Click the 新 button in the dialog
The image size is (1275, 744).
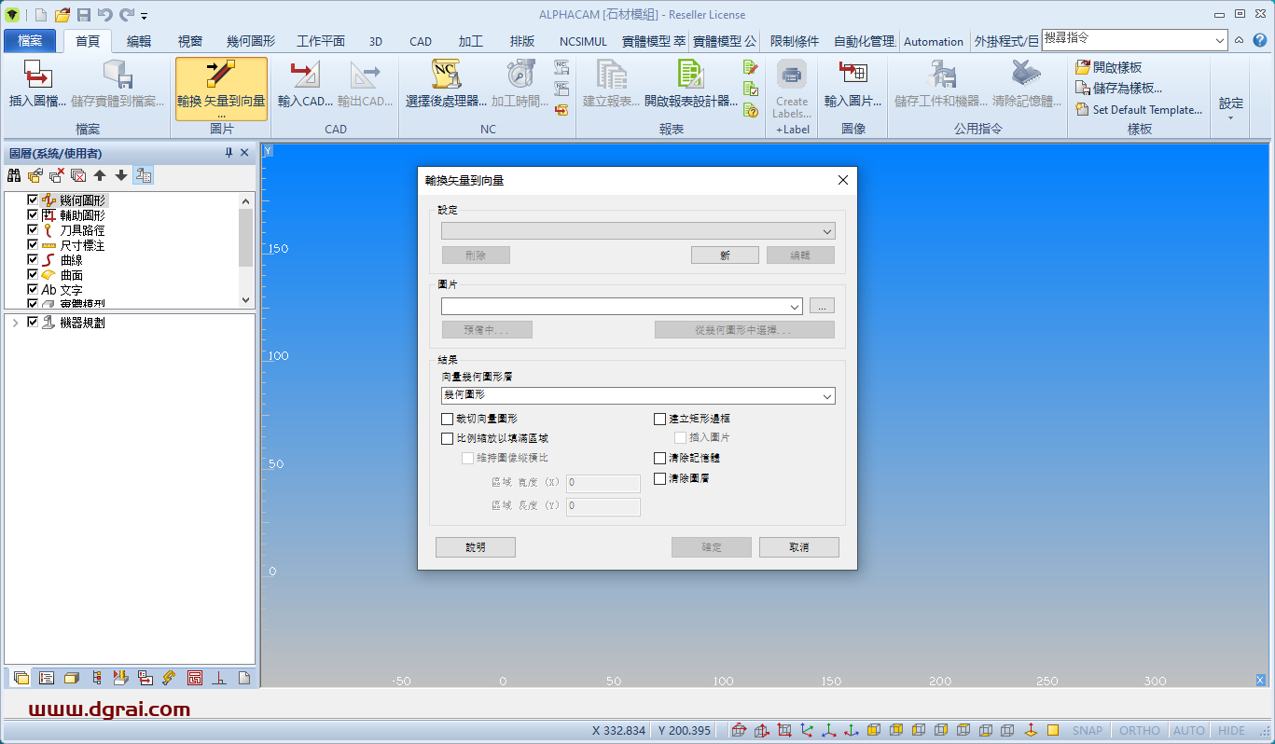[725, 255]
